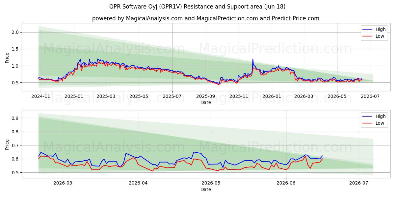
Task: Click the 0.8 price tick on lower chart
Action: (x=16, y=132)
